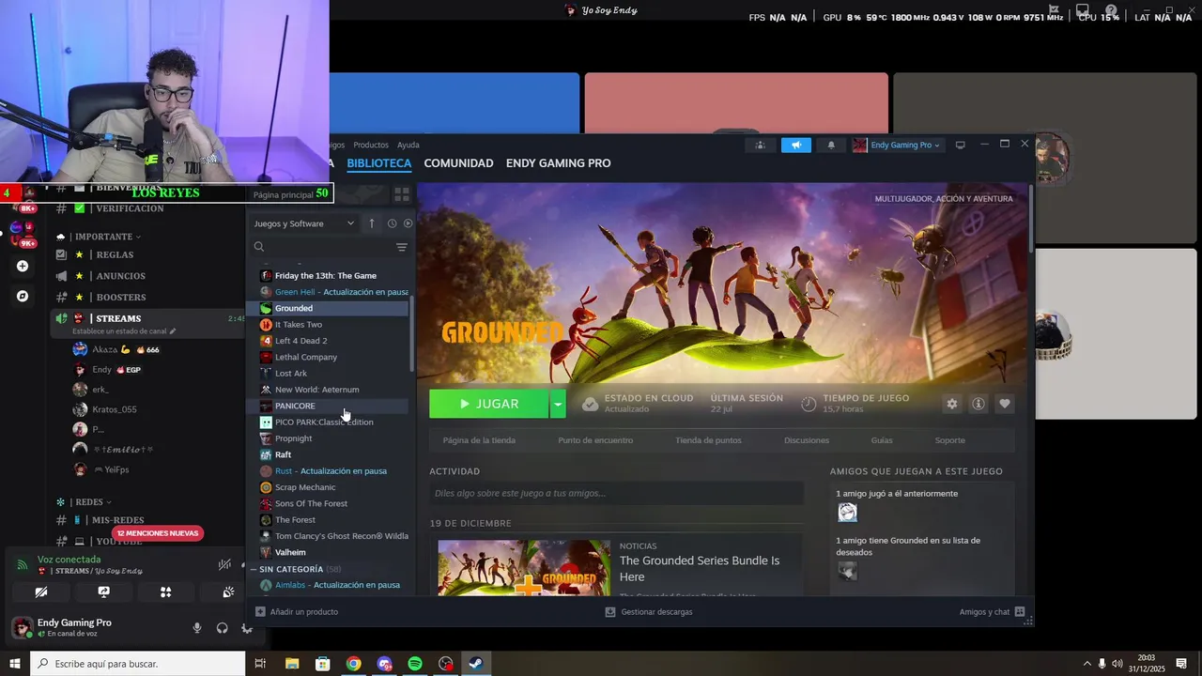
Task: Open Guías for Grounded
Action: [x=882, y=440]
